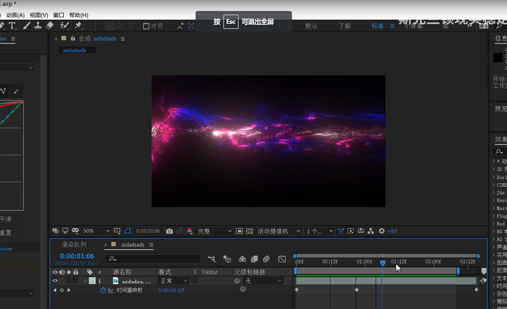Click the 时间重映射 stopwatch icon
The image size is (507, 309).
tap(103, 290)
